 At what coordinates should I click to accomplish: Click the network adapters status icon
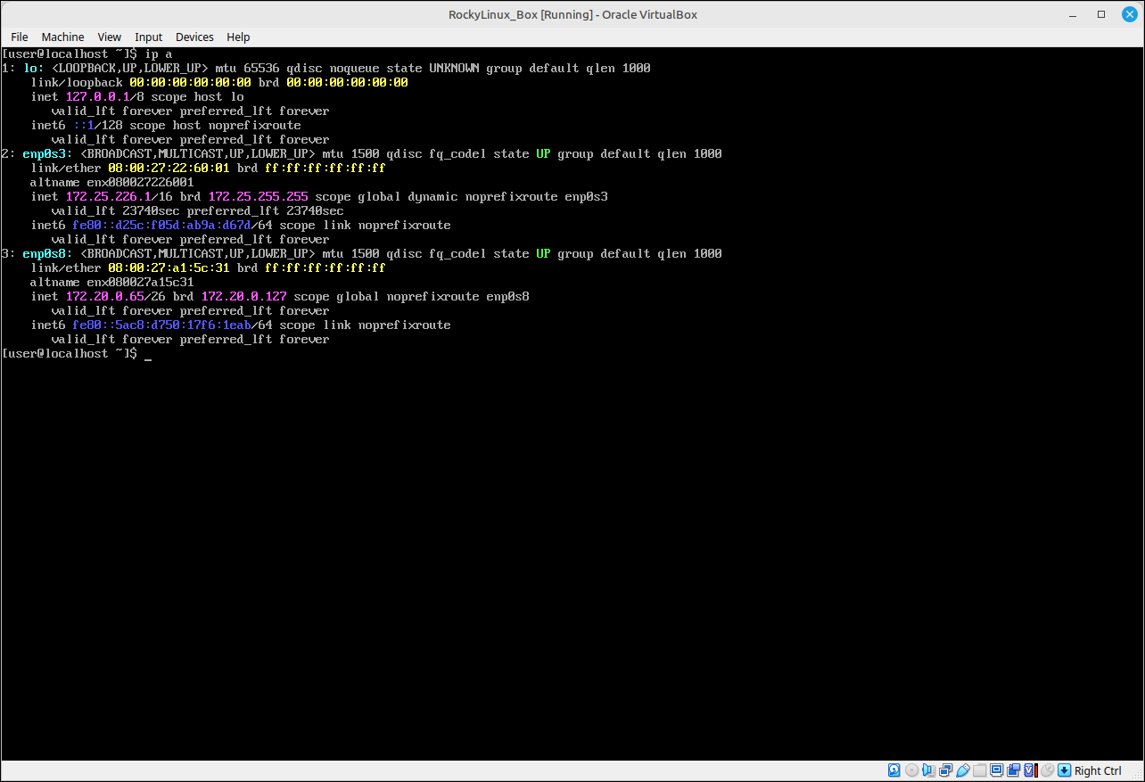(946, 770)
